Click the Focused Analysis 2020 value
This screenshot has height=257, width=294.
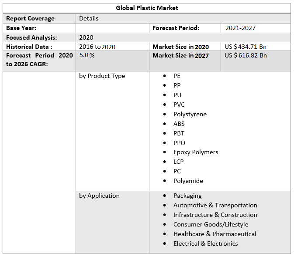click(86, 37)
